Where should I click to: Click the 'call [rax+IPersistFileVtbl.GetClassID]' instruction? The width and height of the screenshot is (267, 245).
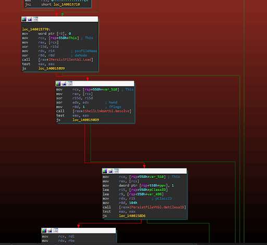144,207
